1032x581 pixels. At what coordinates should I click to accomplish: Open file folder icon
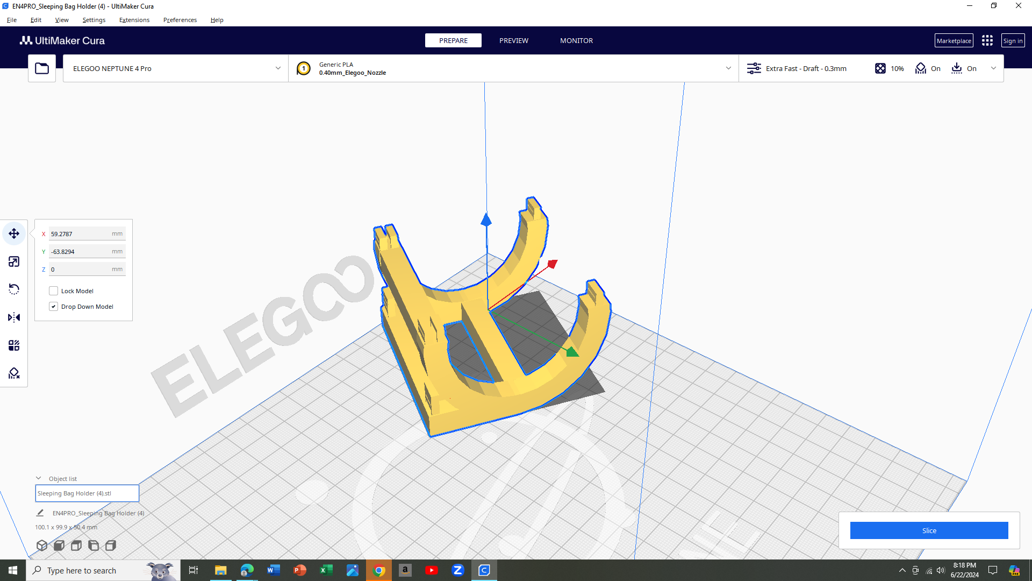pos(42,68)
